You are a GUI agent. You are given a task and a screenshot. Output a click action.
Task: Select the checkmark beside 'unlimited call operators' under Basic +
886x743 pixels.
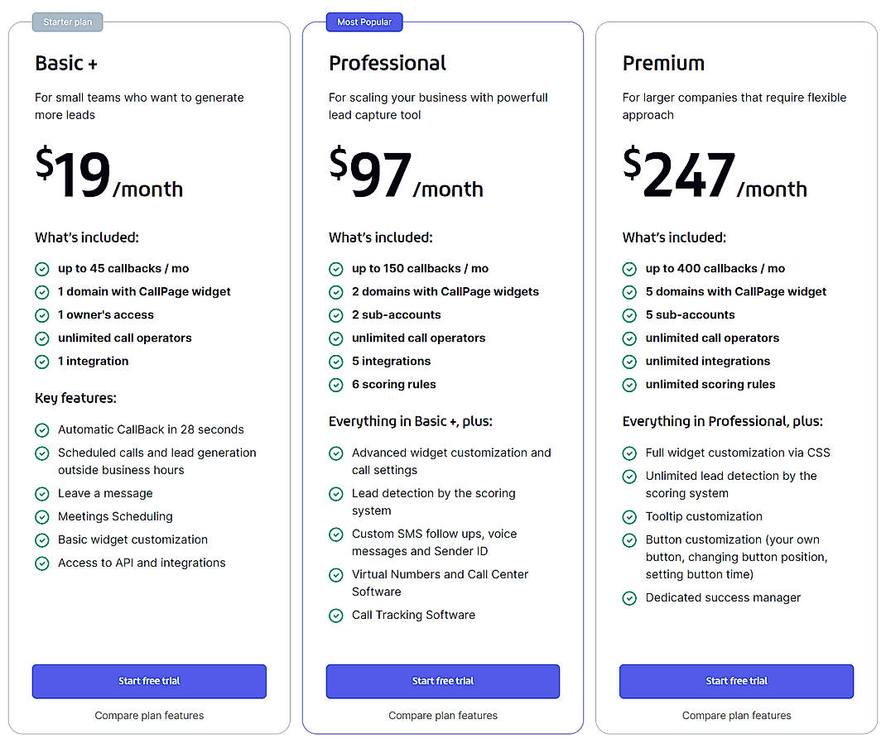tap(42, 338)
